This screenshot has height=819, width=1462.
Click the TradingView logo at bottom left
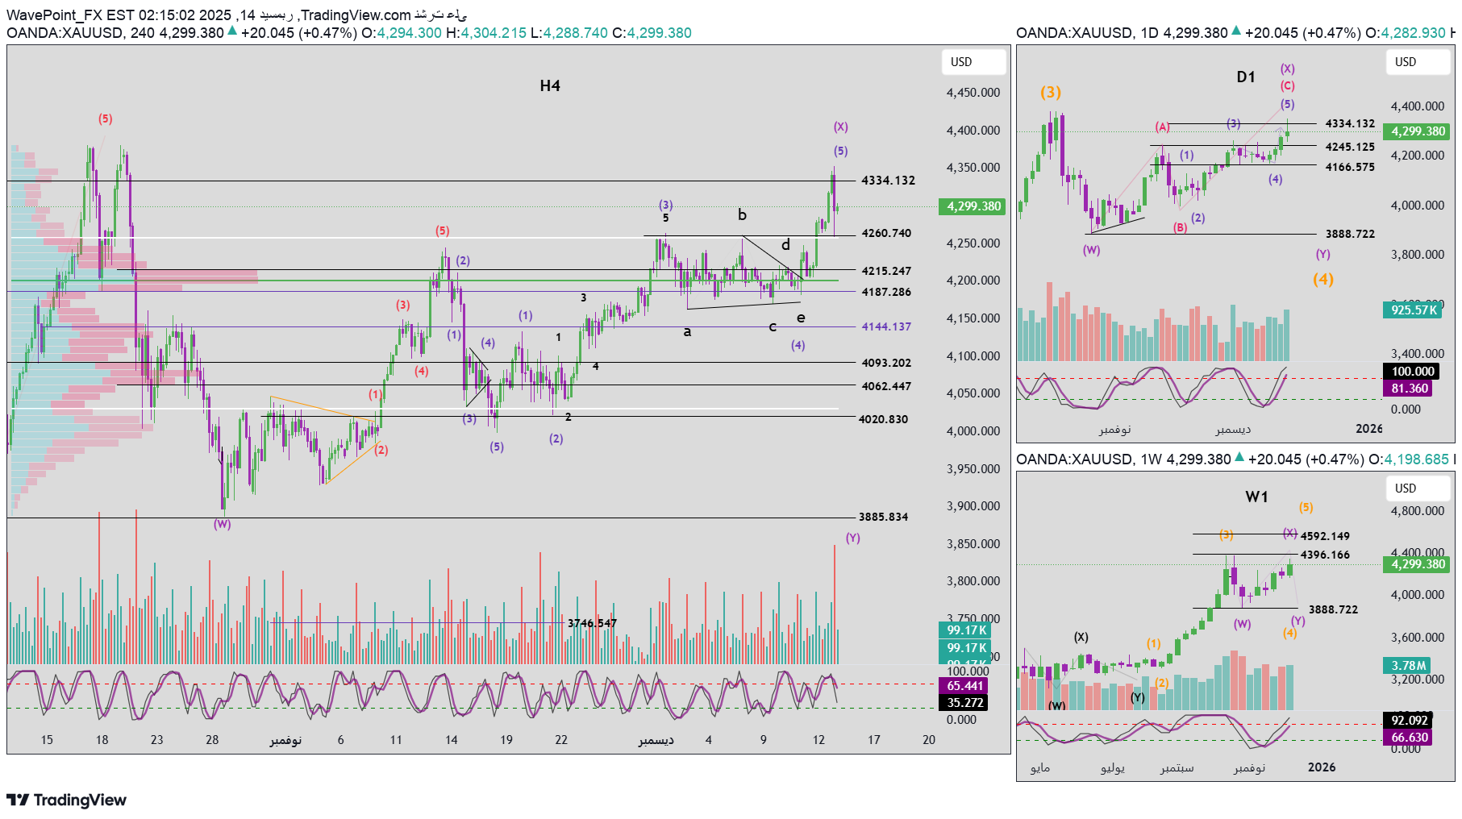tap(67, 800)
